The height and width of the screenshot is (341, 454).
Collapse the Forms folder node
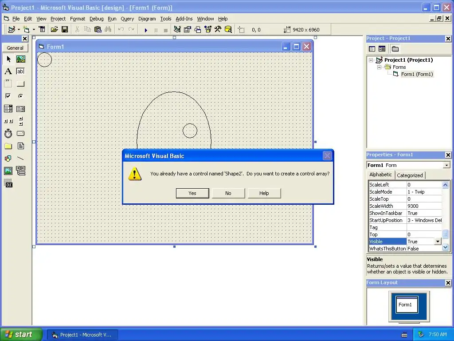(x=380, y=67)
